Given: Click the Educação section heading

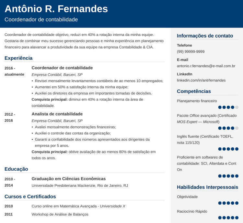Looking at the screenshot, I should [16, 169].
